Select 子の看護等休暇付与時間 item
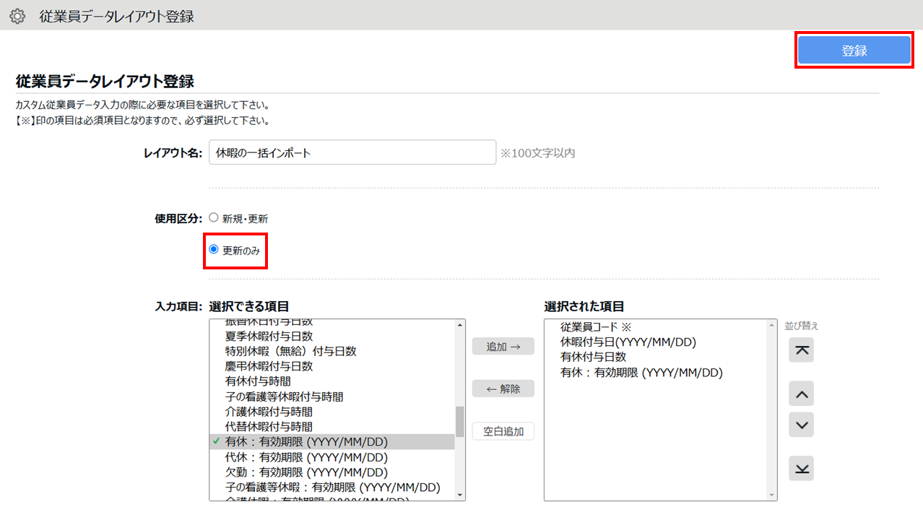923x520 pixels. click(x=331, y=396)
